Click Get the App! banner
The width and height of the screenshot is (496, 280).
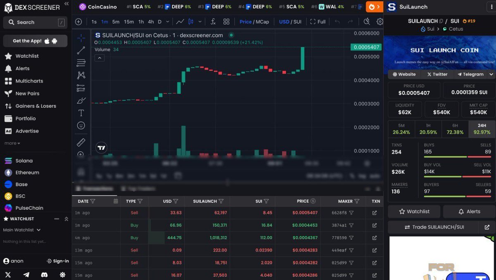point(35,41)
